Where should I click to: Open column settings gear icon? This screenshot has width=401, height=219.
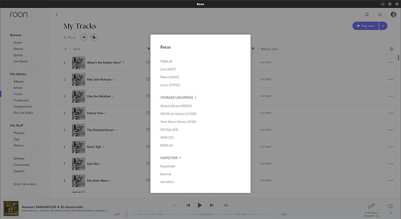point(392,49)
